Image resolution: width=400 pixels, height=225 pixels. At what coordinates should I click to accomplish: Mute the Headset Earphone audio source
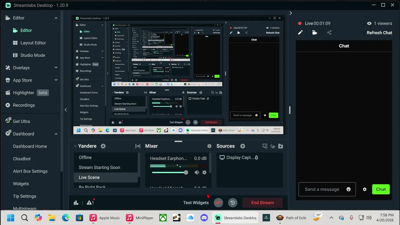[x=197, y=172]
